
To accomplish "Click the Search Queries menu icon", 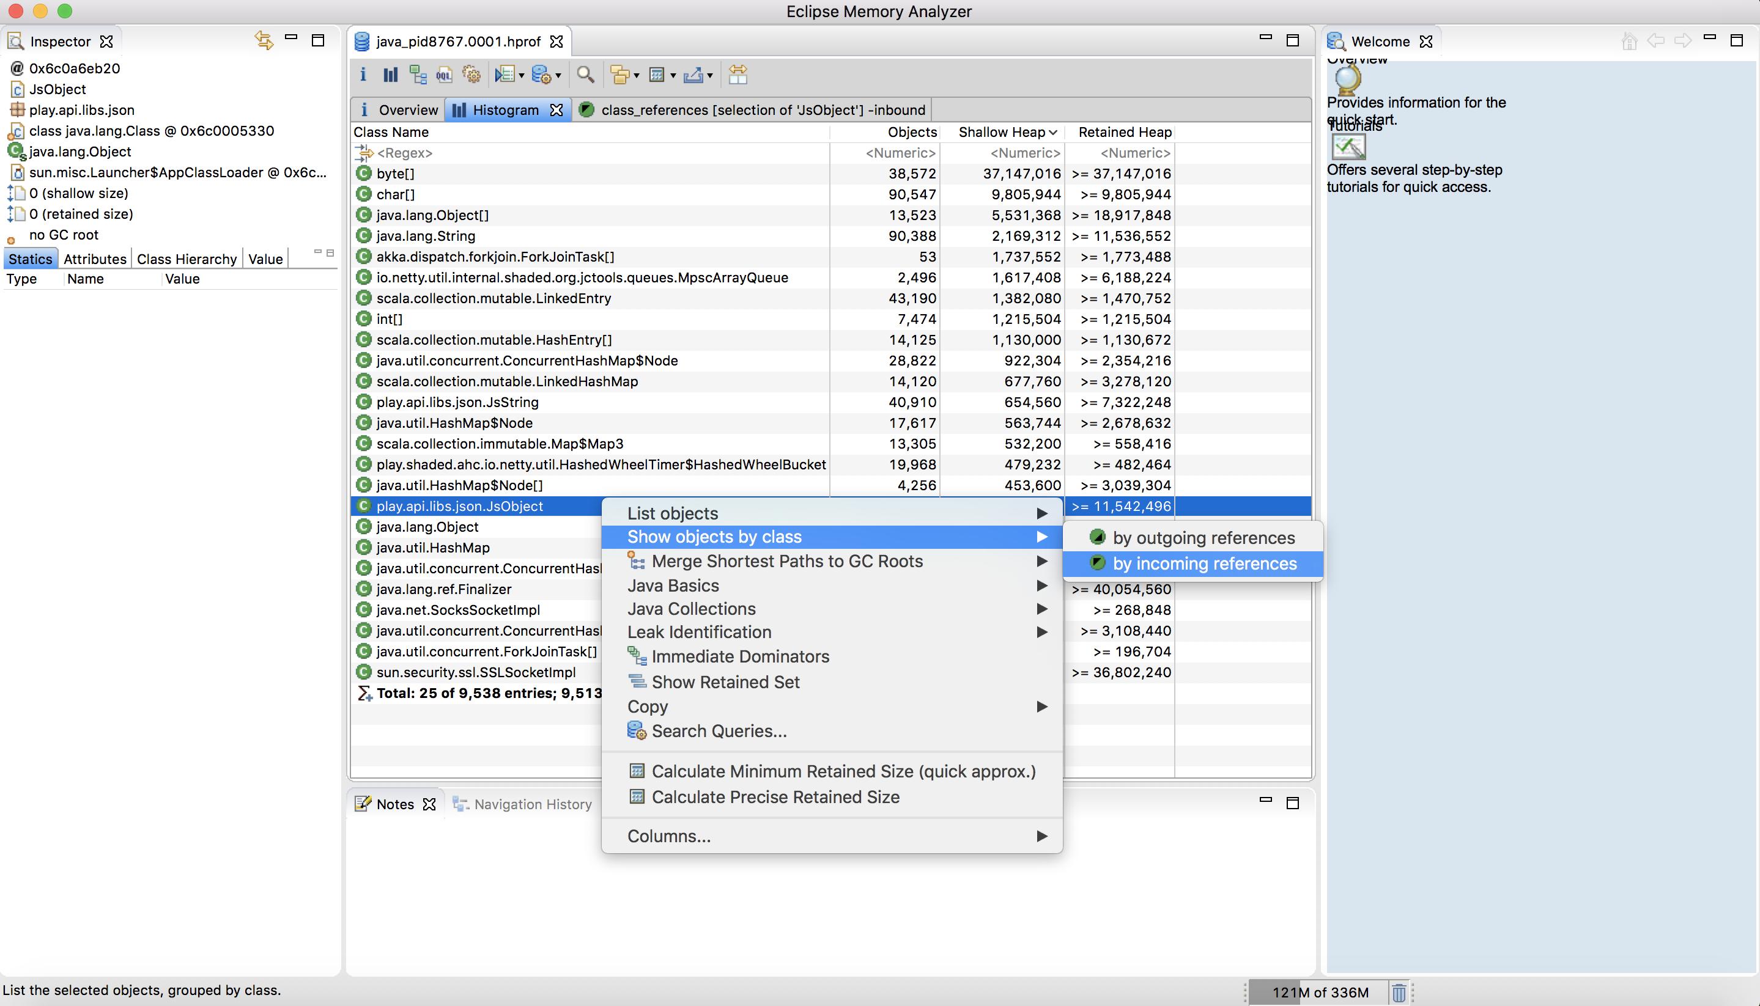I will click(636, 730).
